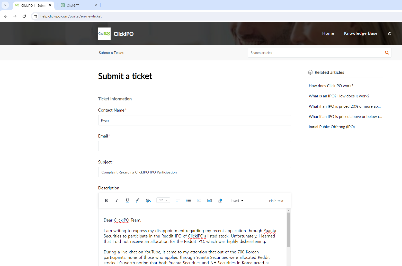This screenshot has height=266, width=402.
Task: Increase indent in the editor
Action: 199,200
